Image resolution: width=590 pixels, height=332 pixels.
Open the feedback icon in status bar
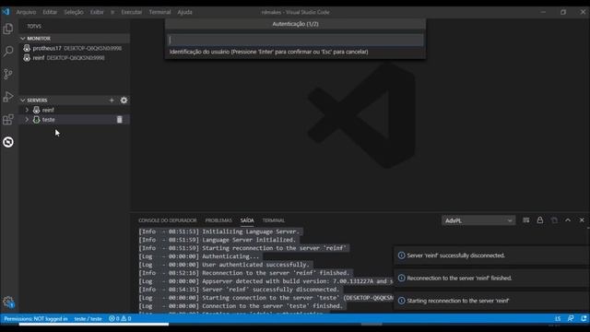tap(571, 318)
